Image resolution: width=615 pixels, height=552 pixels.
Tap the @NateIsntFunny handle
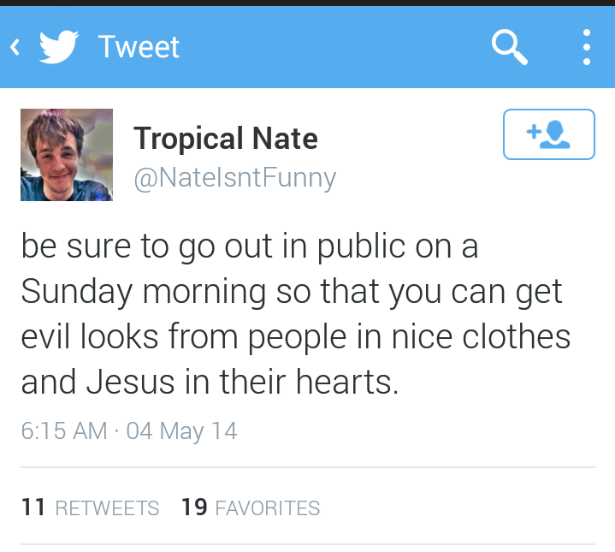coord(234,178)
